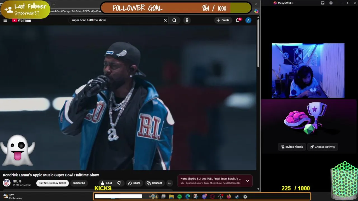Click the browser address bar URL
The width and height of the screenshot is (358, 201).
76,11
